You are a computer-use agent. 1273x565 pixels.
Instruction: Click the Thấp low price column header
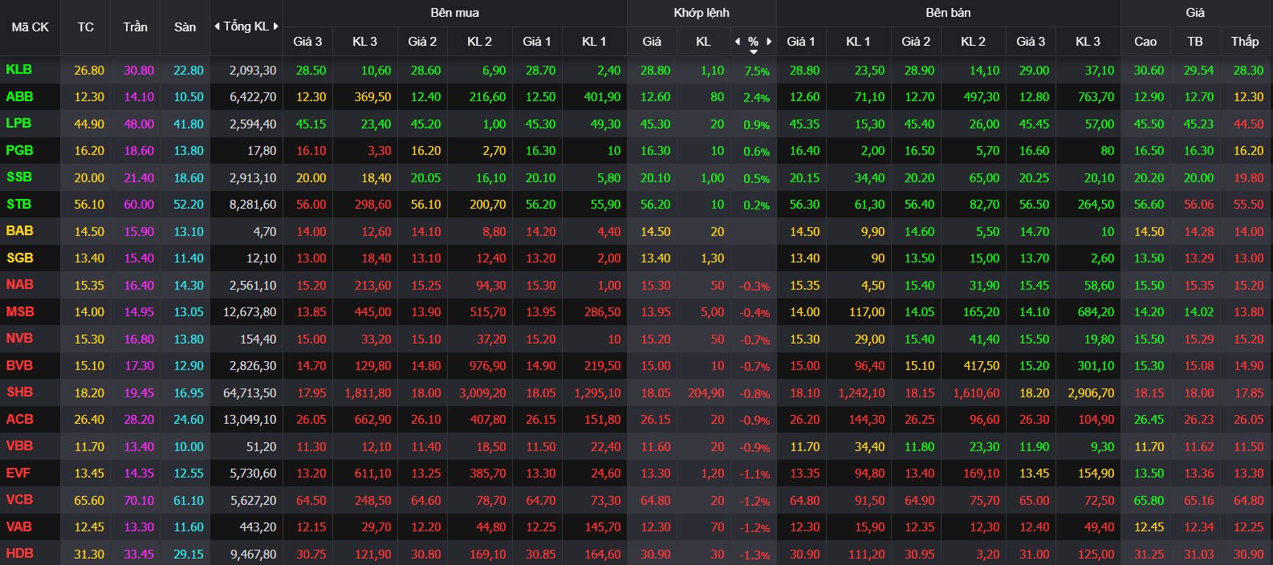point(1245,42)
